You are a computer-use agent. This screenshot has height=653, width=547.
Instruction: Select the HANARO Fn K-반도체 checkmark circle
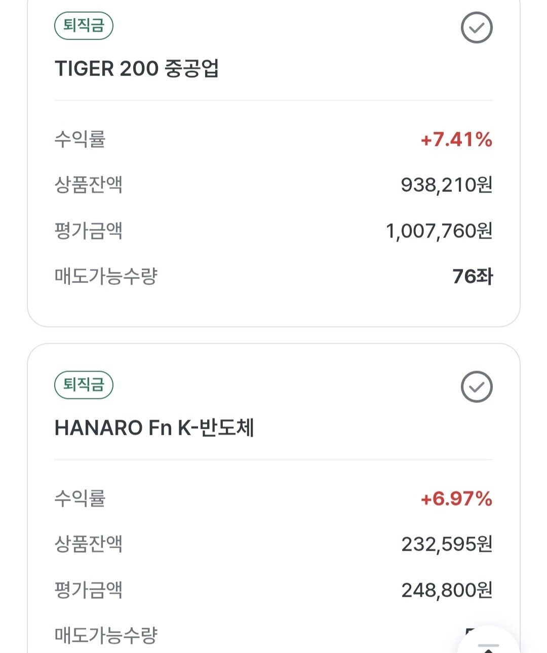(477, 387)
